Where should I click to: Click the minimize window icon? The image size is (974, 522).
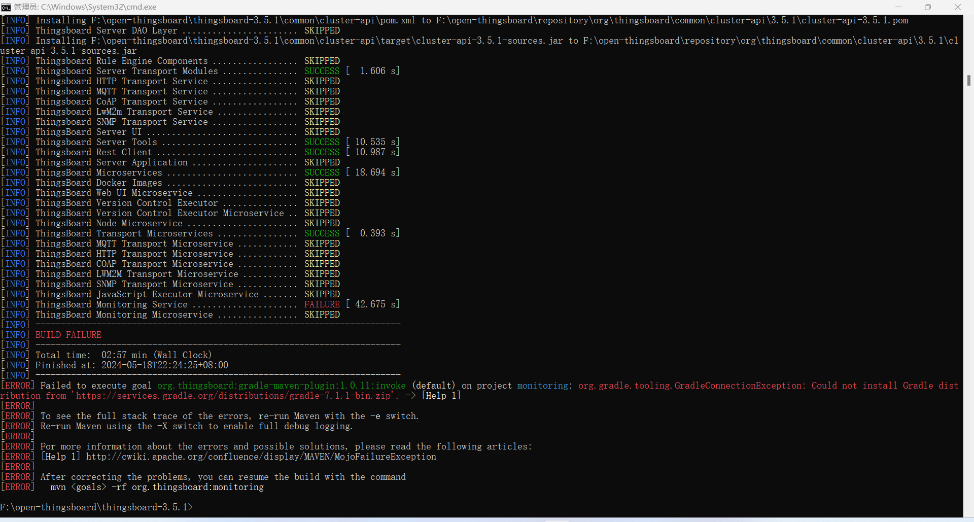click(x=898, y=7)
